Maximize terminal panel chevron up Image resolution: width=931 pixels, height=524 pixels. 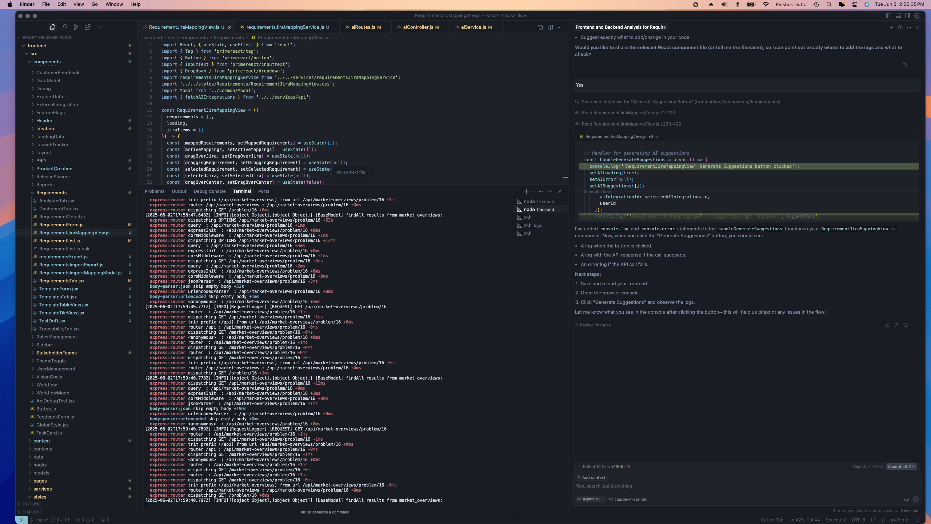550,191
